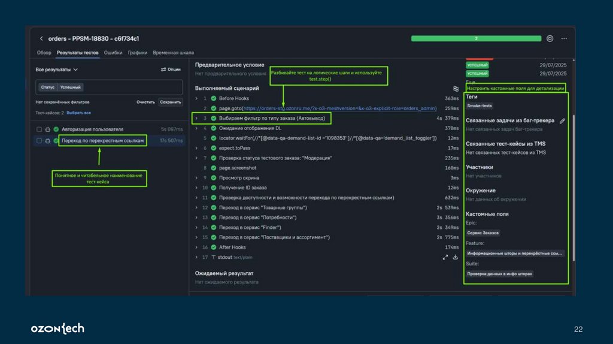Image resolution: width=613 pixels, height=344 pixels.
Task: Click the pencil icon to edit bug-tracker tasks
Action: pos(562,120)
